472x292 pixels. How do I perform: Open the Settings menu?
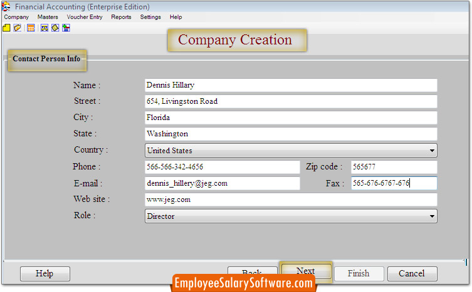pos(150,17)
